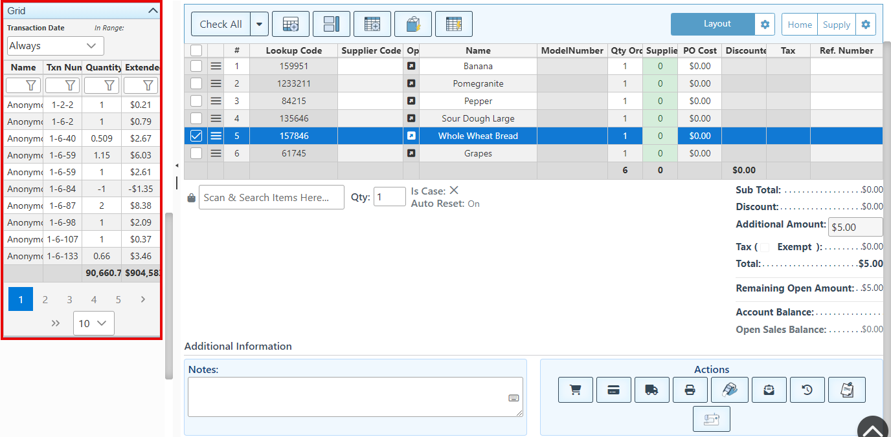891x437 pixels.
Task: Click the shopping cart action icon
Action: tap(575, 390)
